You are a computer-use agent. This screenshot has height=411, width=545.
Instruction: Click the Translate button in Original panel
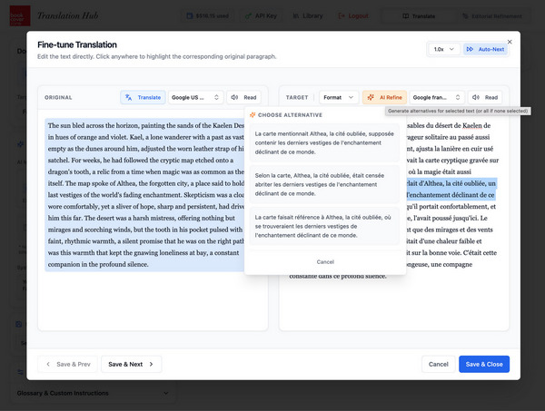143,98
